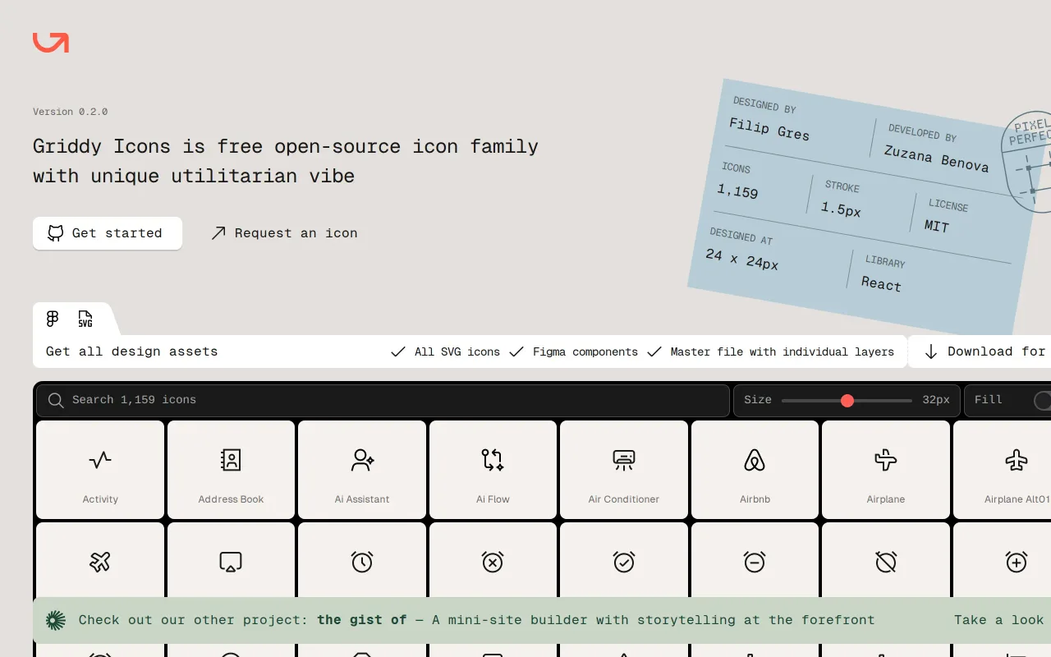
Task: Click the orange Griddy logo
Action: pos(51,43)
